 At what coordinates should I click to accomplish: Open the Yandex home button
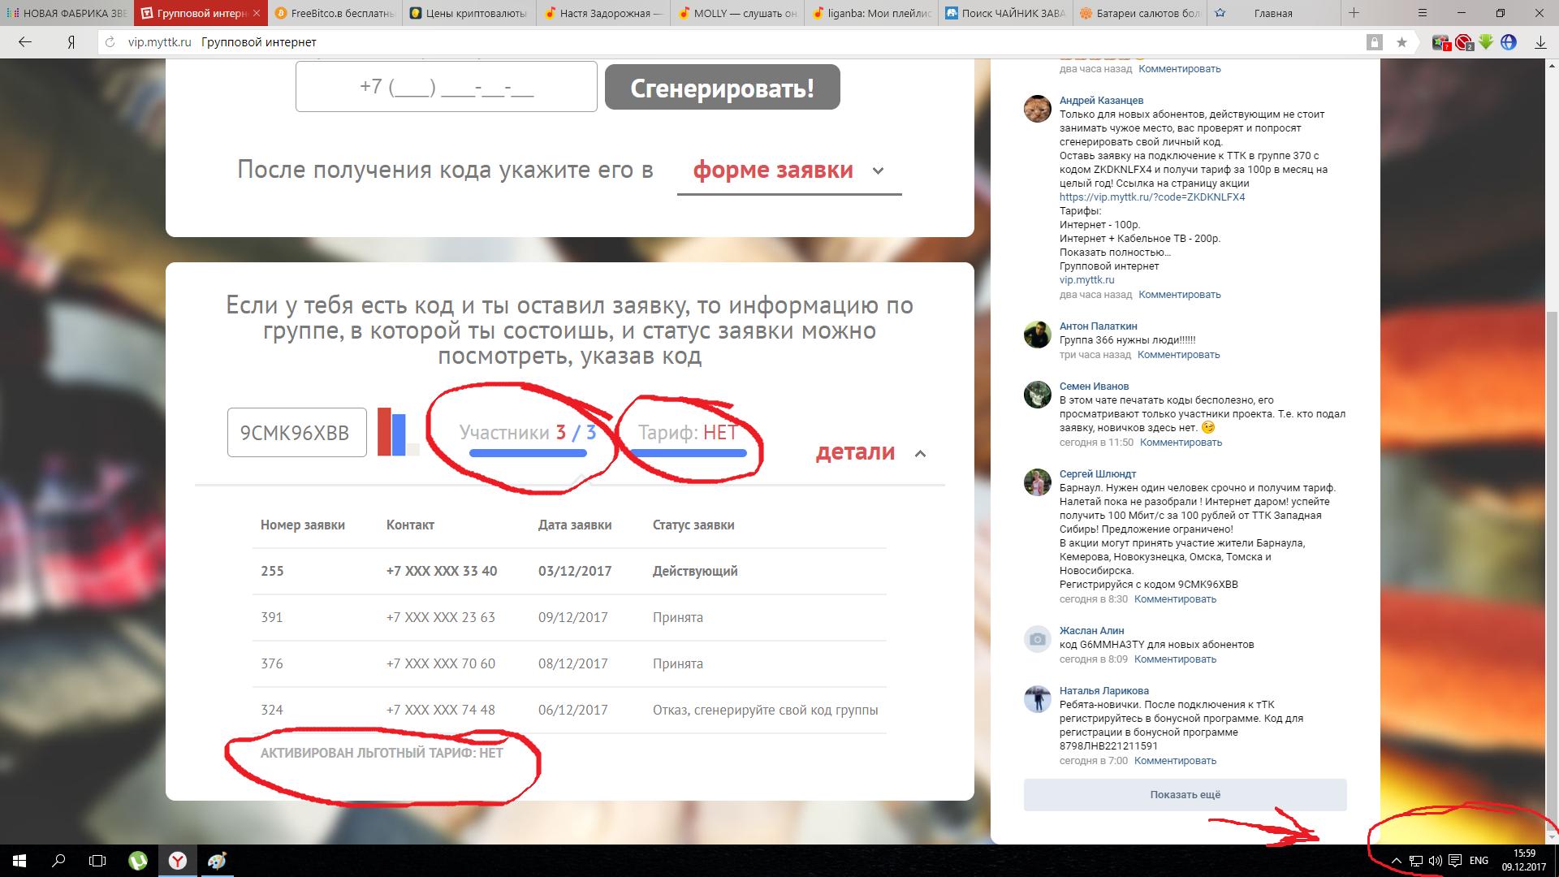click(71, 42)
